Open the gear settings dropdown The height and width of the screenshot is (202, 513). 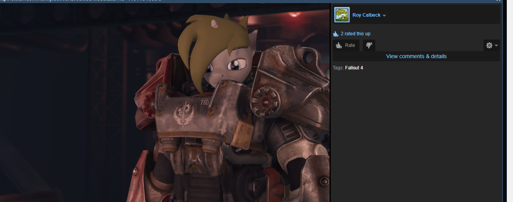(492, 45)
